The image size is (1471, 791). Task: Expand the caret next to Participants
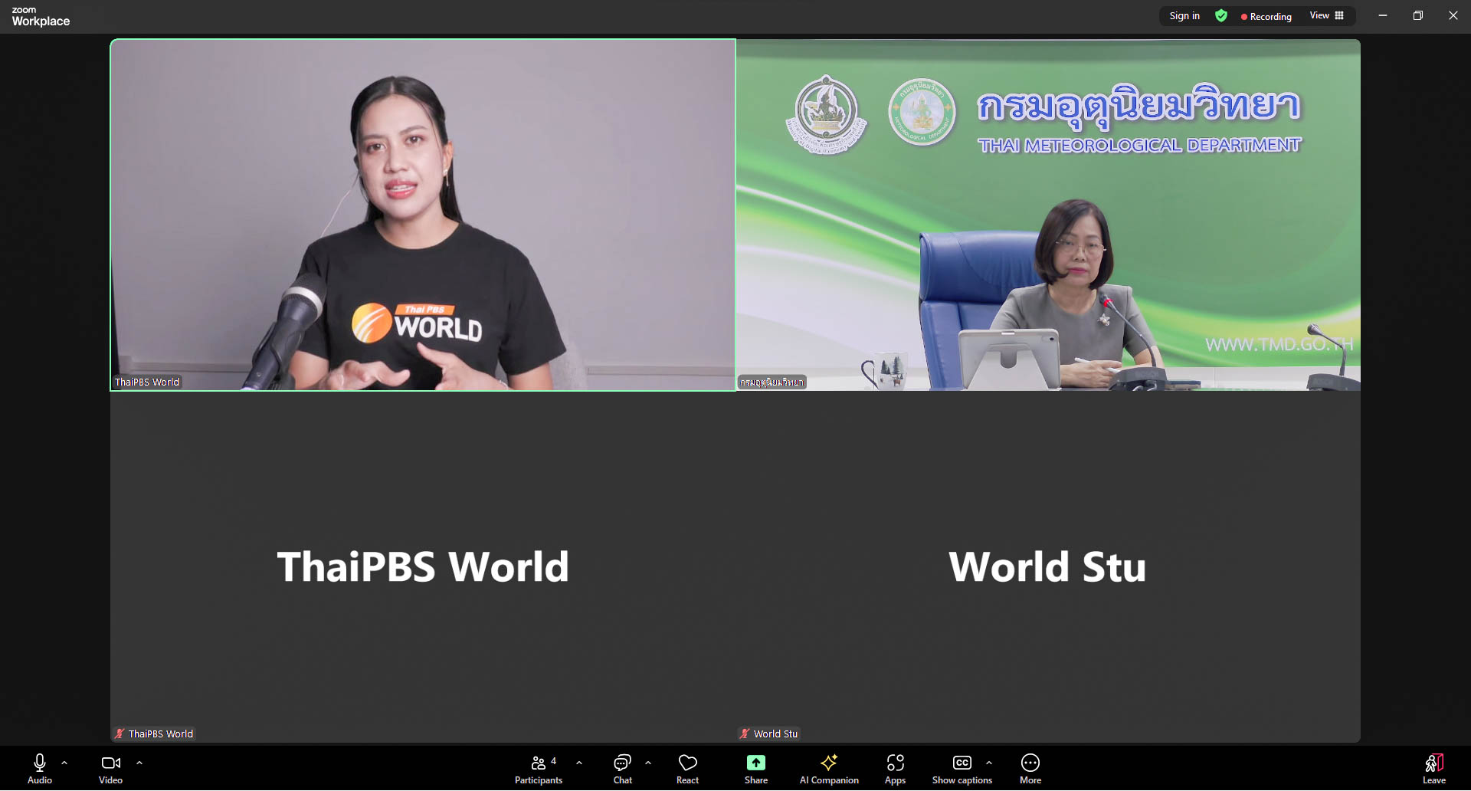pos(579,763)
